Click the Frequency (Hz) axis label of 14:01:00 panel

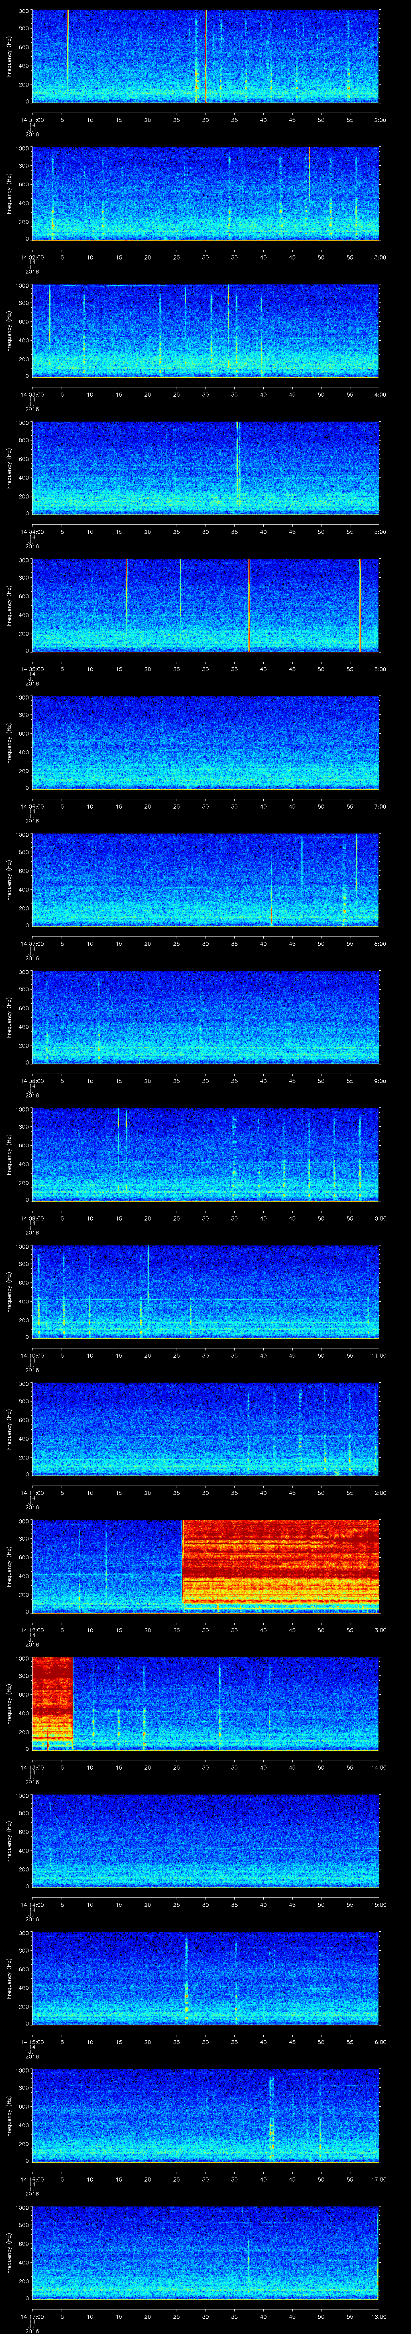point(9,56)
